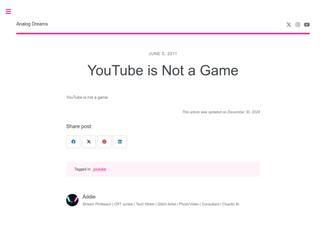Share post on Facebook
Screen dimensions: 326x245
pyautogui.click(x=73, y=142)
